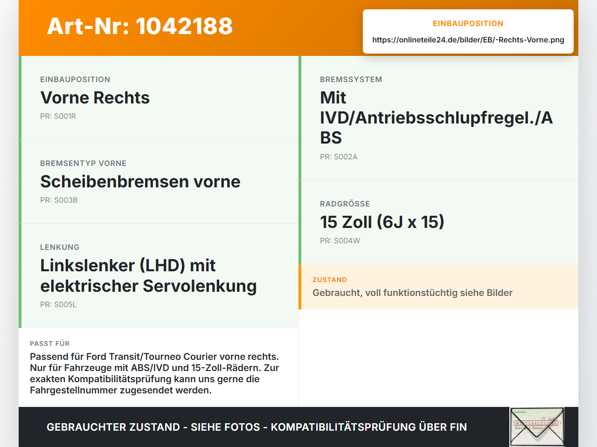Click the PR: S004W code
This screenshot has width=597, height=447.
(x=340, y=241)
